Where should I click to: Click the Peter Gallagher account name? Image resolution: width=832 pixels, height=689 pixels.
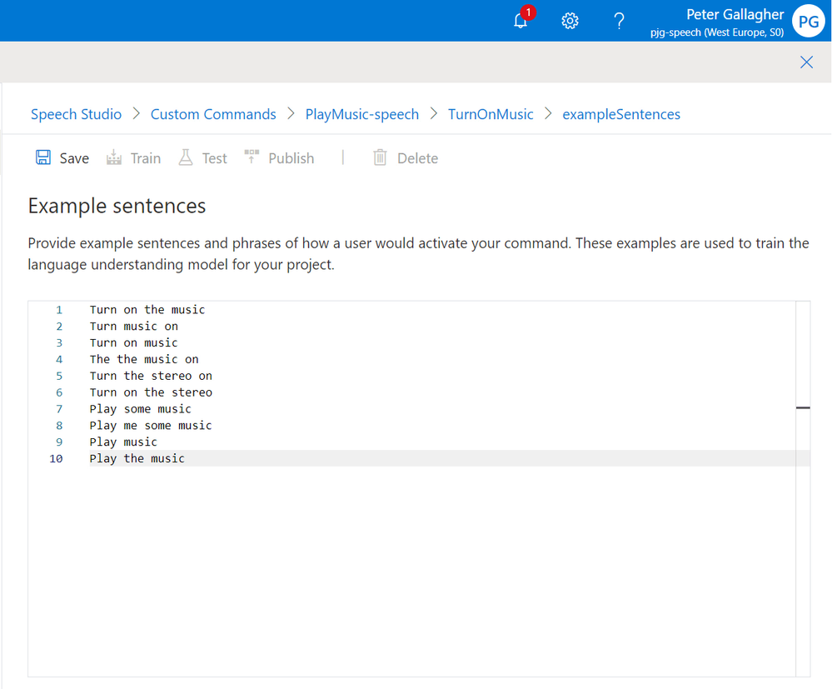pos(735,14)
